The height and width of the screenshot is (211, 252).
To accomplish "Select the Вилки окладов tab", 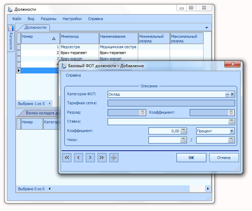I will pos(40,113).
